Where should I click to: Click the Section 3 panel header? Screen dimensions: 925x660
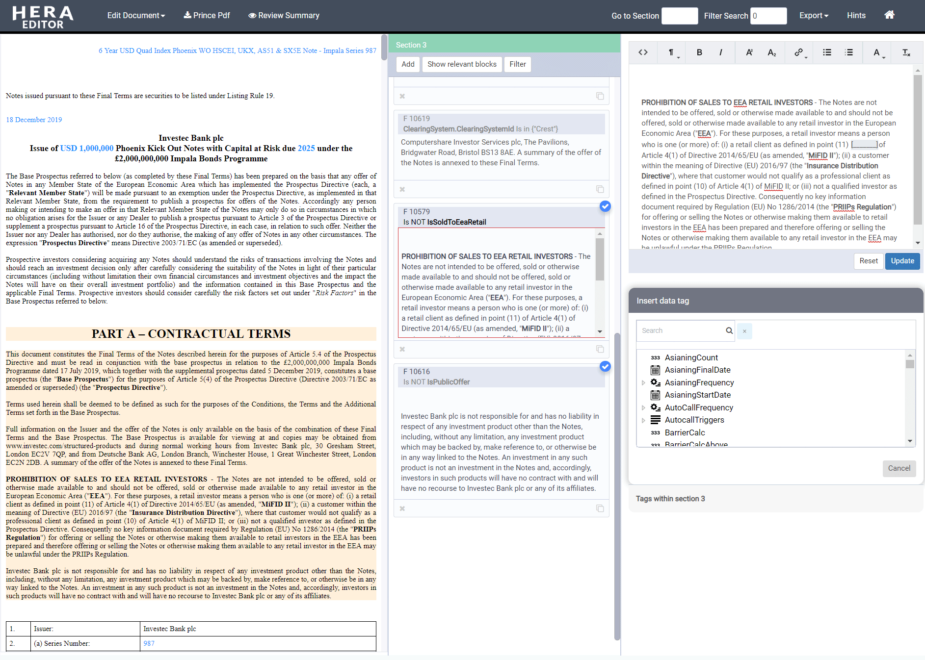click(504, 45)
